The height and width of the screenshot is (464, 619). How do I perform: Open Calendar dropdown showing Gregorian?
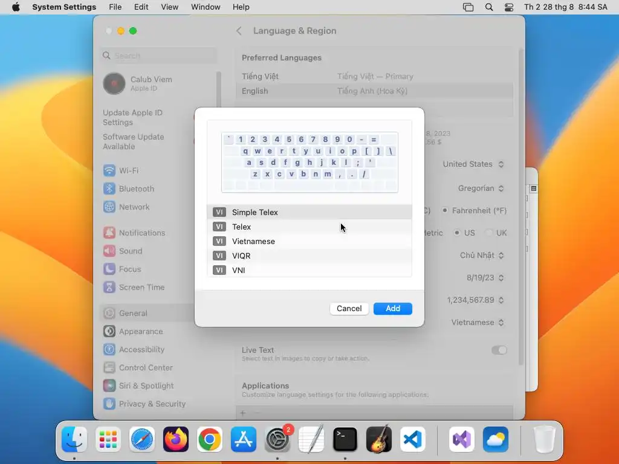pyautogui.click(x=481, y=188)
